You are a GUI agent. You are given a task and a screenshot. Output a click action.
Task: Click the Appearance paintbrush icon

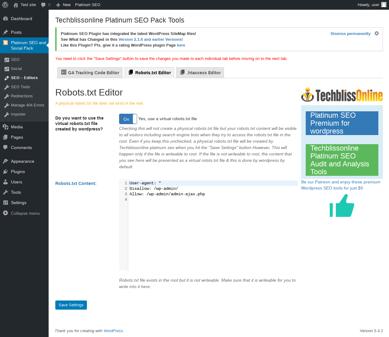tap(5, 161)
